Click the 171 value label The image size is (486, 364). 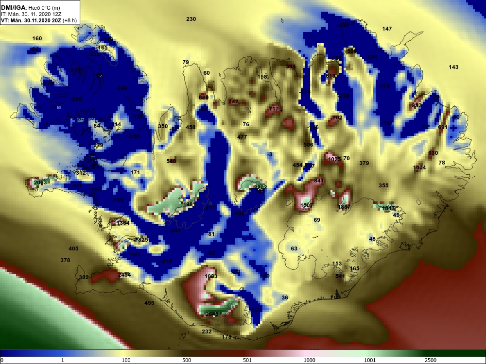(135, 172)
